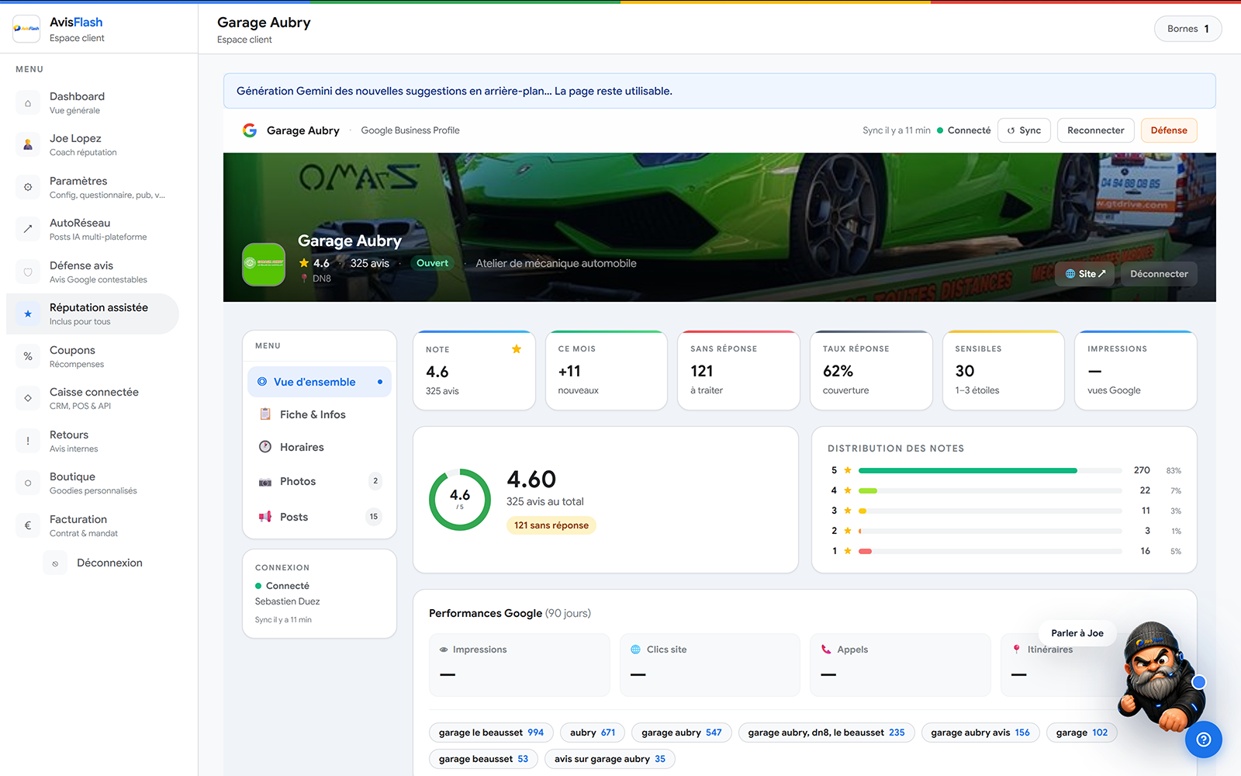The image size is (1241, 776).
Task: Open the Paramètres gear icon
Action: (x=28, y=187)
